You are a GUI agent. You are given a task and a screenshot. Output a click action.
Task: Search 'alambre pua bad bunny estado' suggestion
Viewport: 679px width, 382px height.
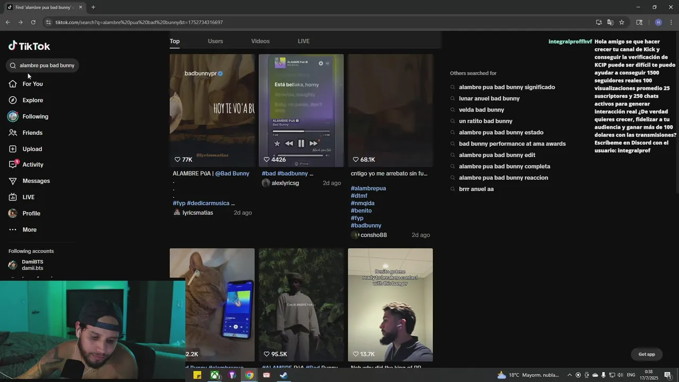(501, 133)
